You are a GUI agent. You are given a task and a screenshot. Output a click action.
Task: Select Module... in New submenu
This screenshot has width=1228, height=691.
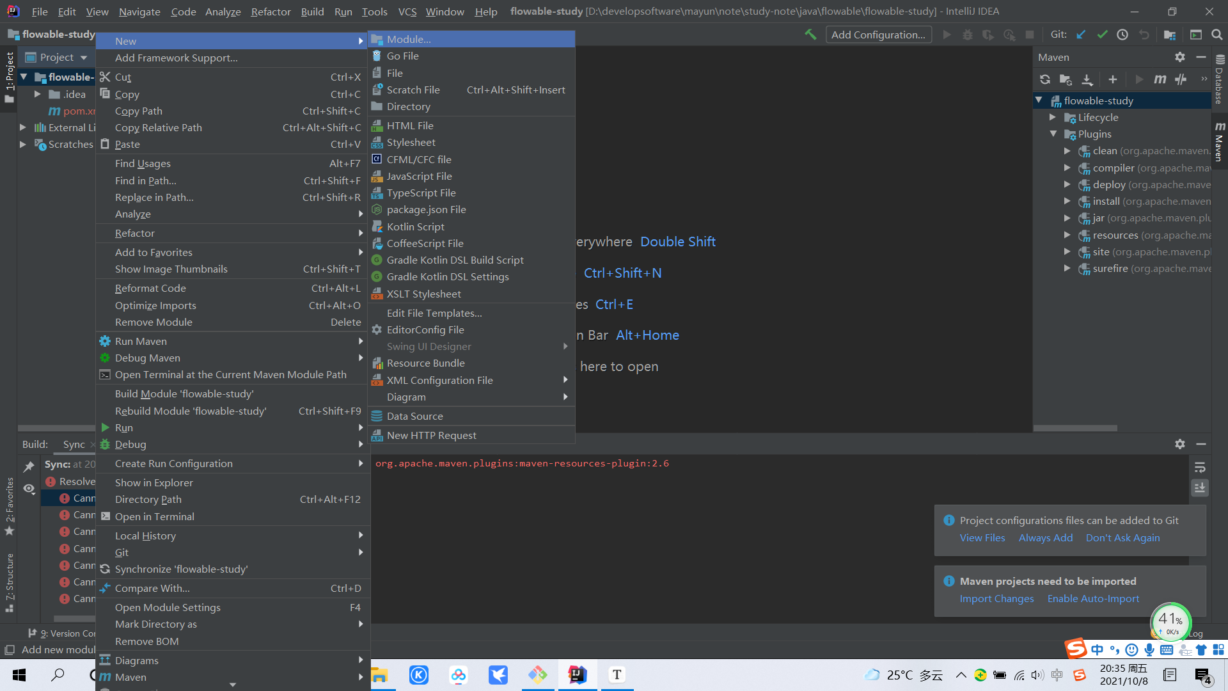[x=408, y=39]
